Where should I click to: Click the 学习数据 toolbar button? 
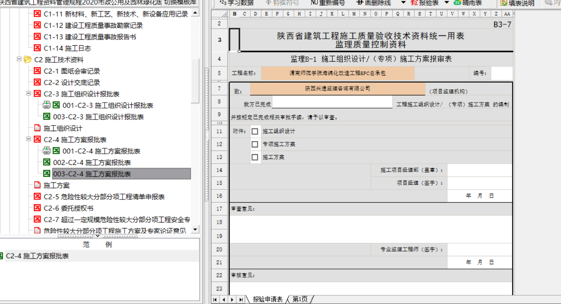point(239,3)
